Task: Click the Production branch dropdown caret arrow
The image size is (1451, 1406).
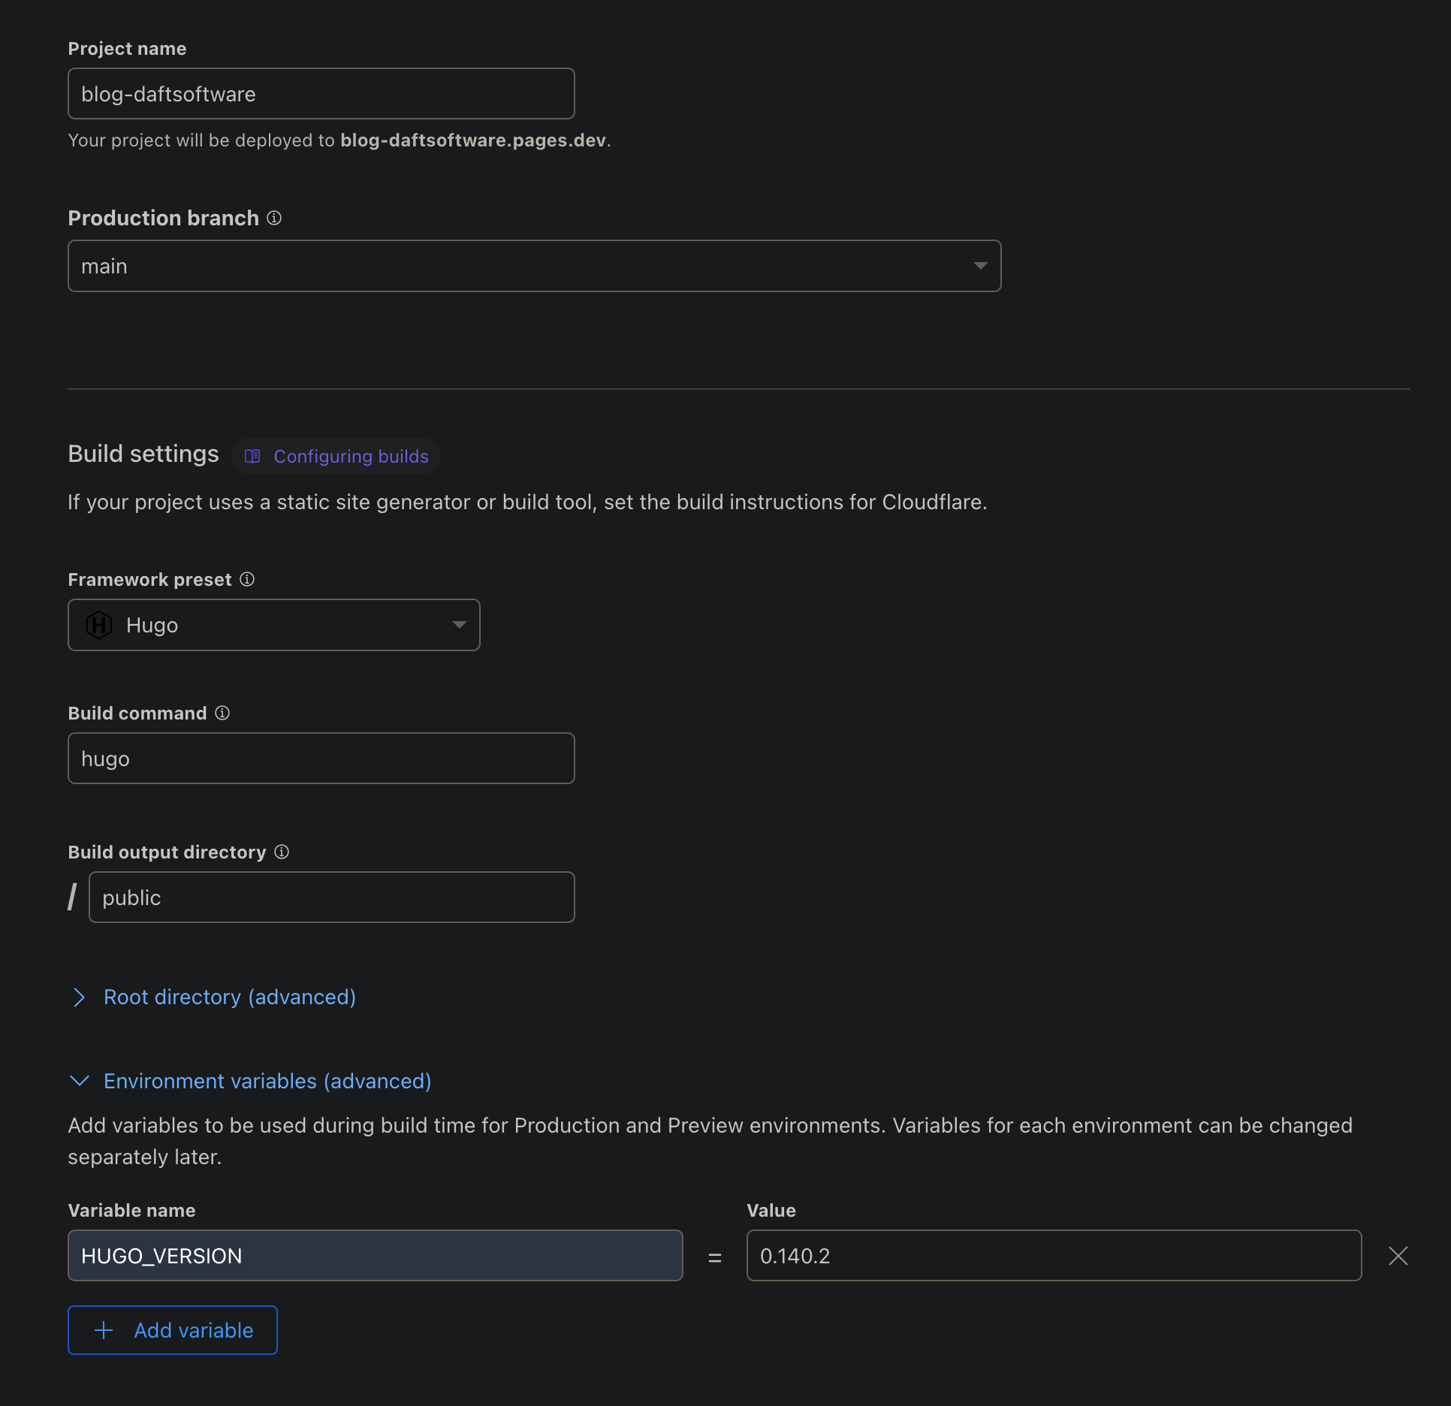Action: (x=980, y=265)
